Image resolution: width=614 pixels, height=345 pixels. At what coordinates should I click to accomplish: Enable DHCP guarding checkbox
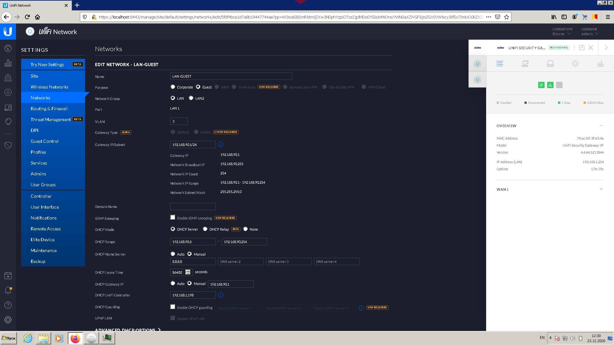(173, 307)
